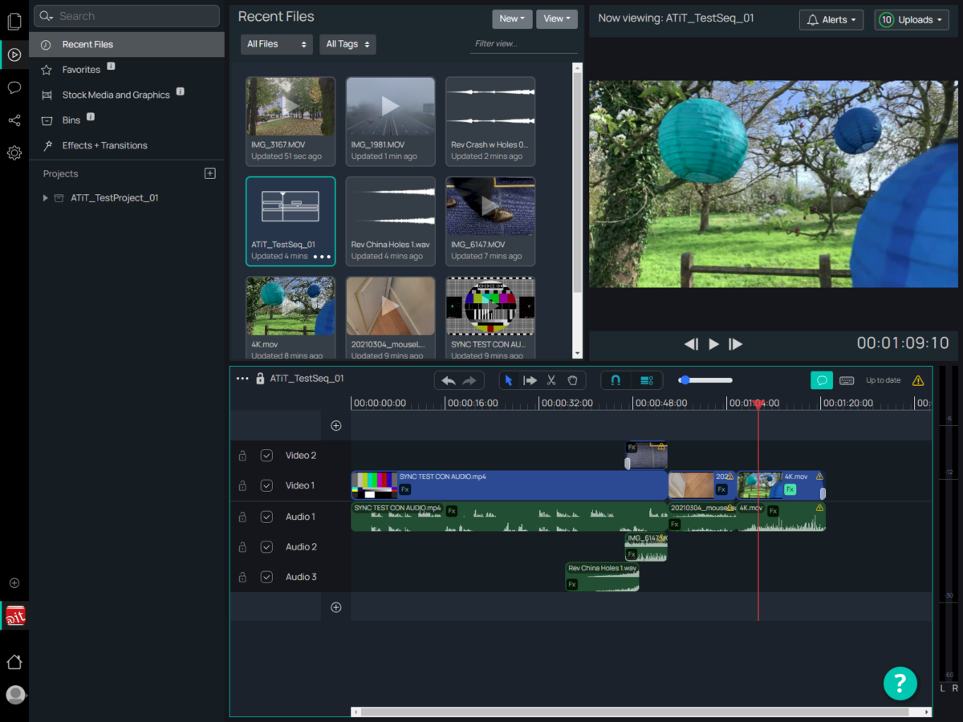Click the yellow warning triangle in timeline header
Screen dimensions: 963x722
[918, 380]
